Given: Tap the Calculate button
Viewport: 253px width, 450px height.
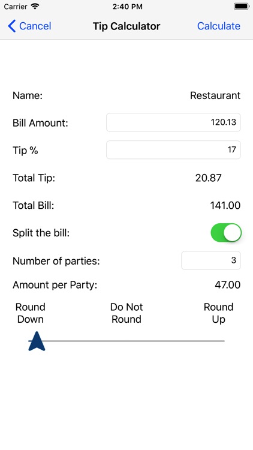Looking at the screenshot, I should pos(219,26).
